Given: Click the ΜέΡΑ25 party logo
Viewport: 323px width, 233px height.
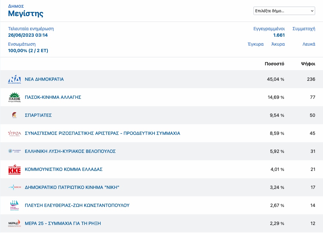Looking at the screenshot, I should click(15, 223).
